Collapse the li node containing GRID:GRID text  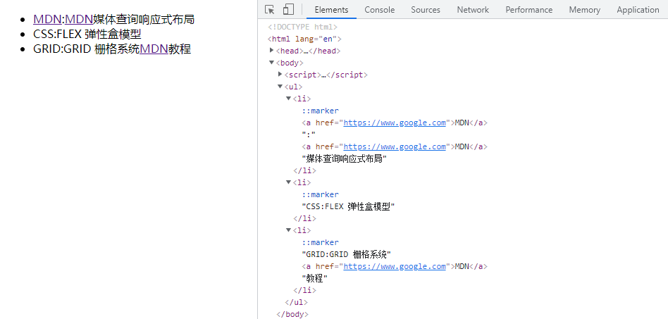click(288, 230)
